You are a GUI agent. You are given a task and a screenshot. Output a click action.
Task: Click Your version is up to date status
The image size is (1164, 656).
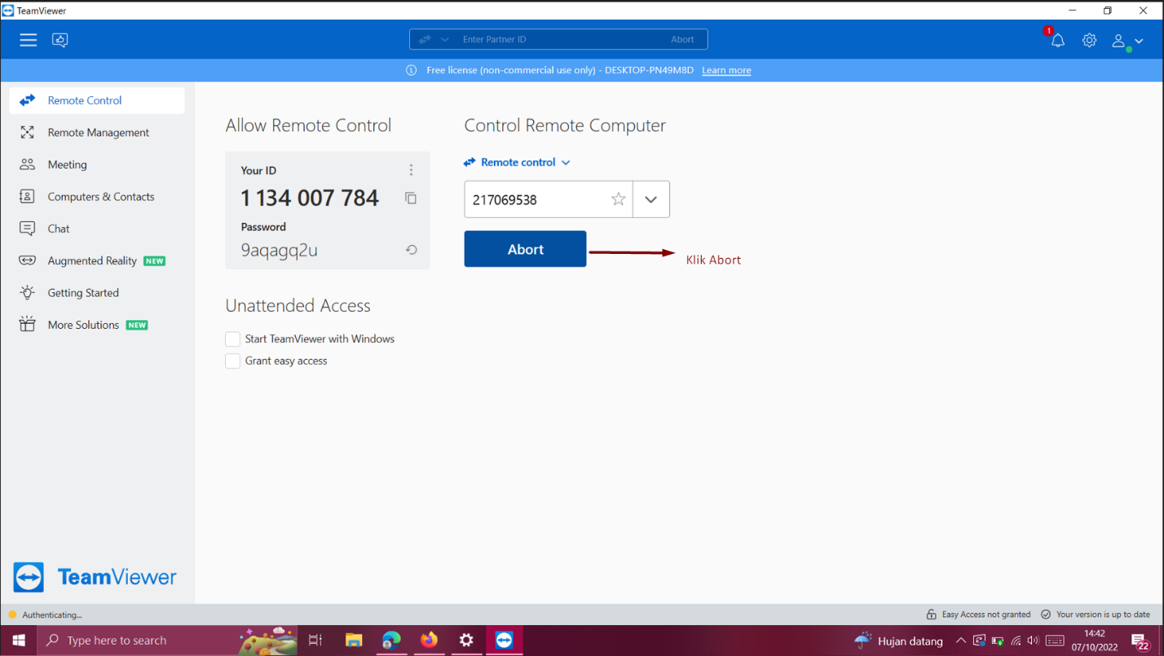click(x=1096, y=614)
